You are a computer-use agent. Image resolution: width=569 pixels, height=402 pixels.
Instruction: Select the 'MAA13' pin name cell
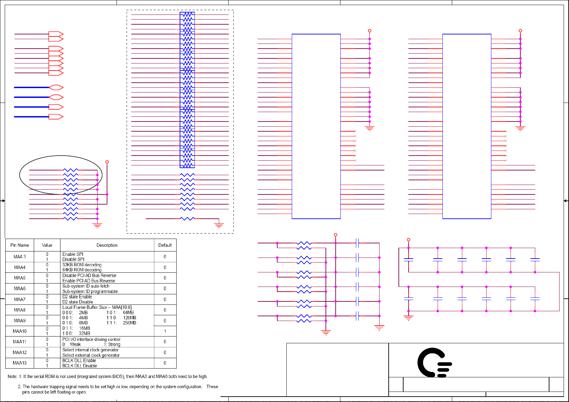pos(20,363)
